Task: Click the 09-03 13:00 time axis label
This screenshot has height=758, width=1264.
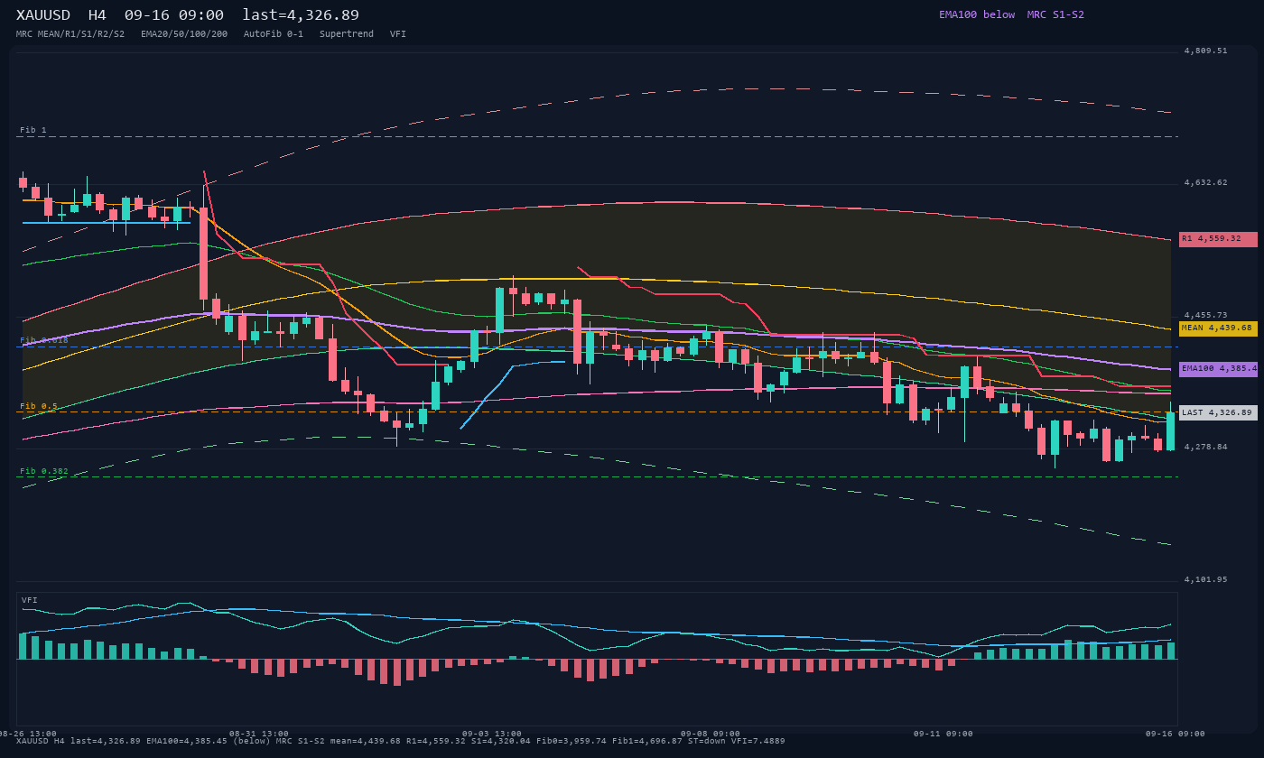Action: (492, 734)
